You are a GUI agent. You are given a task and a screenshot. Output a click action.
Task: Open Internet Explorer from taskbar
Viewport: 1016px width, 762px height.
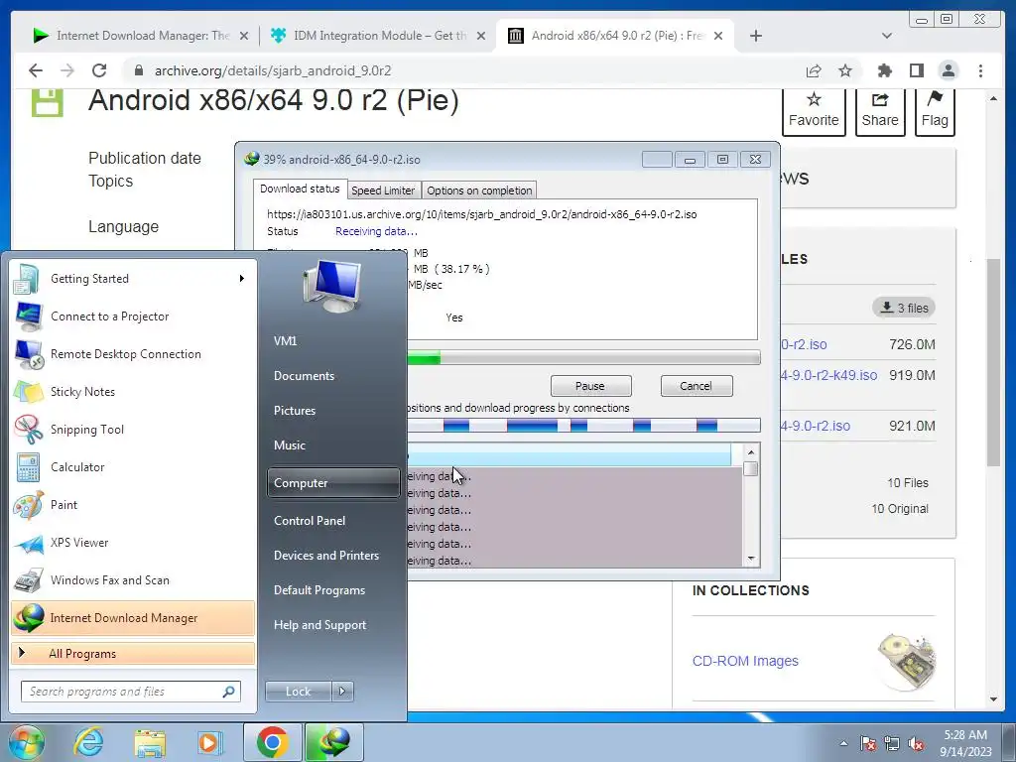[x=88, y=742]
